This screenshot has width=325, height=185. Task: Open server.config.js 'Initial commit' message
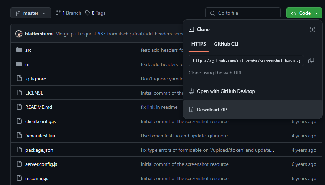click(185, 164)
